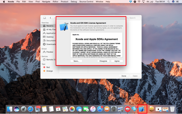Open Reminders list icon in Dock

tap(51, 109)
